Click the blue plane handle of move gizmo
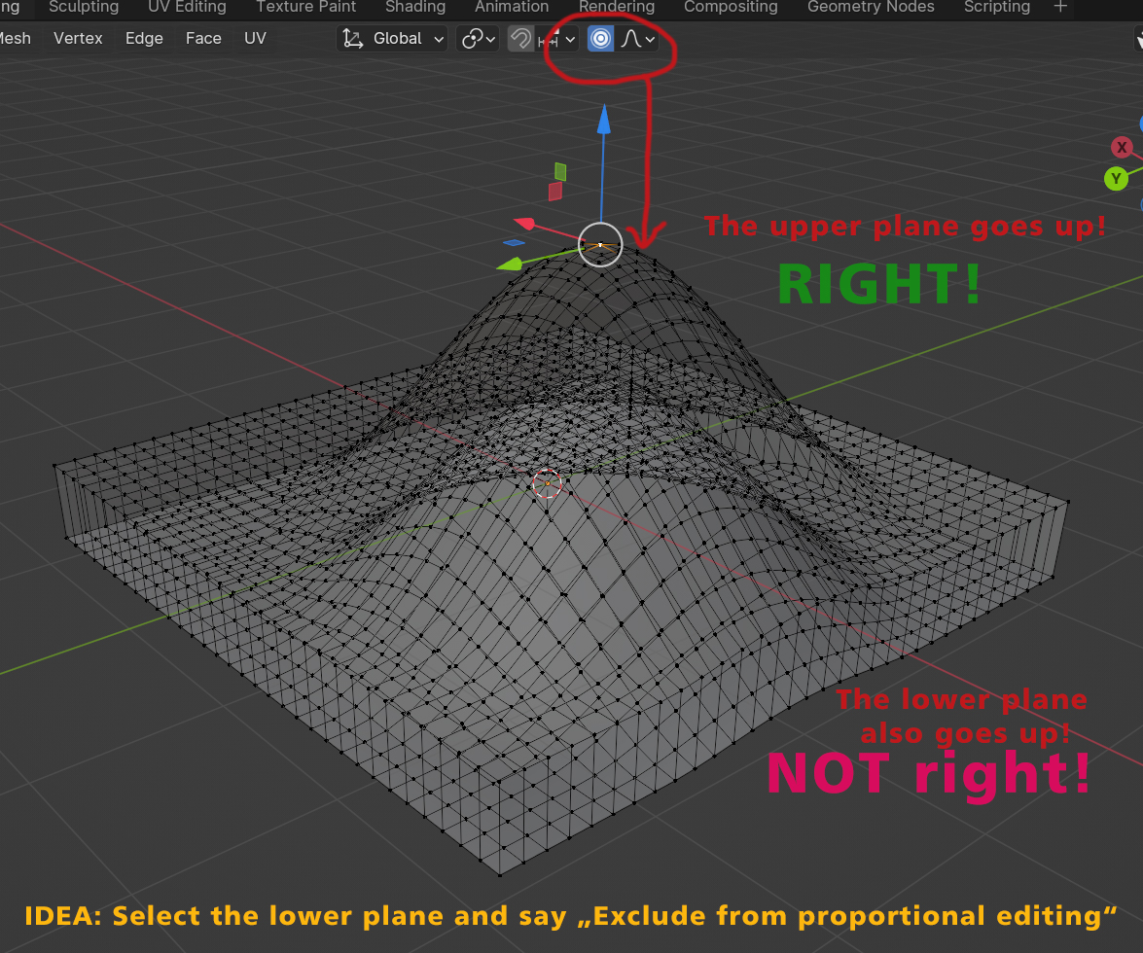This screenshot has width=1143, height=953. coord(514,242)
